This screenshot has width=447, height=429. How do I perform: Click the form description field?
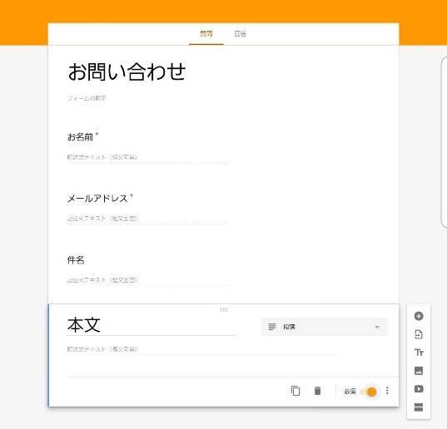coord(87,98)
